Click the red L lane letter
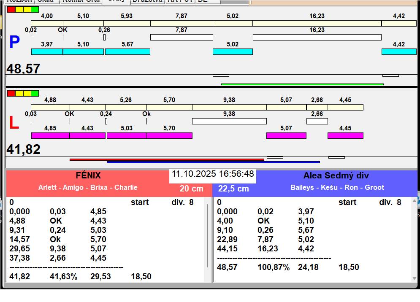420x302 pixels. [14, 122]
